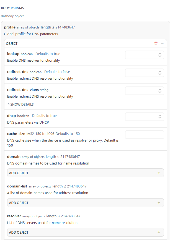Click plus icon in domain ADD OBJECT
The width and height of the screenshot is (170, 240).
click(x=159, y=173)
